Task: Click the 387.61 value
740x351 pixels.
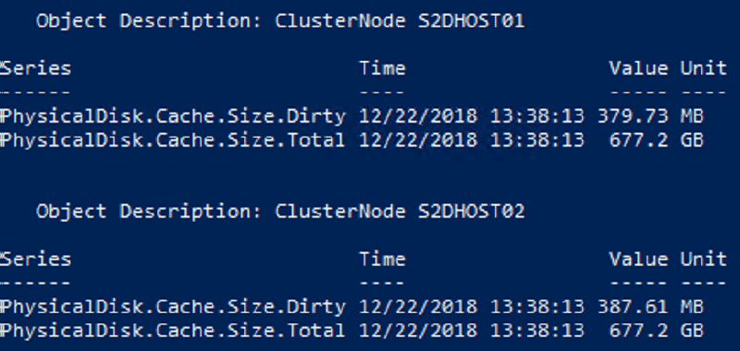Action: (633, 307)
